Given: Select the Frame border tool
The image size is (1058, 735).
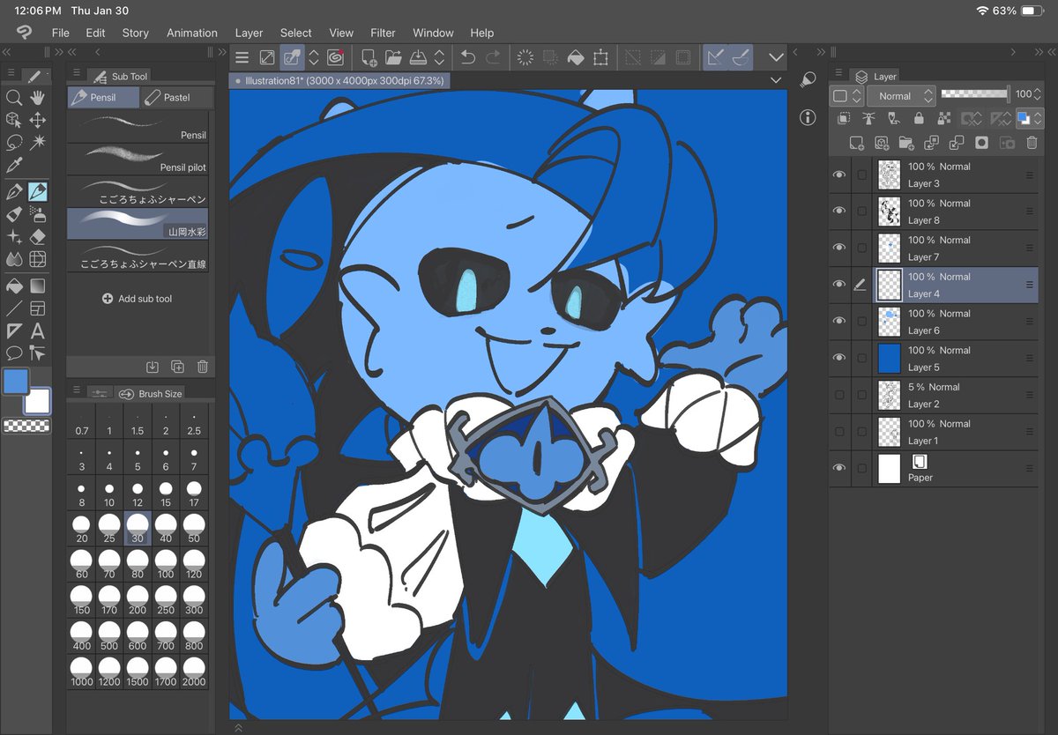Looking at the screenshot, I should (38, 308).
